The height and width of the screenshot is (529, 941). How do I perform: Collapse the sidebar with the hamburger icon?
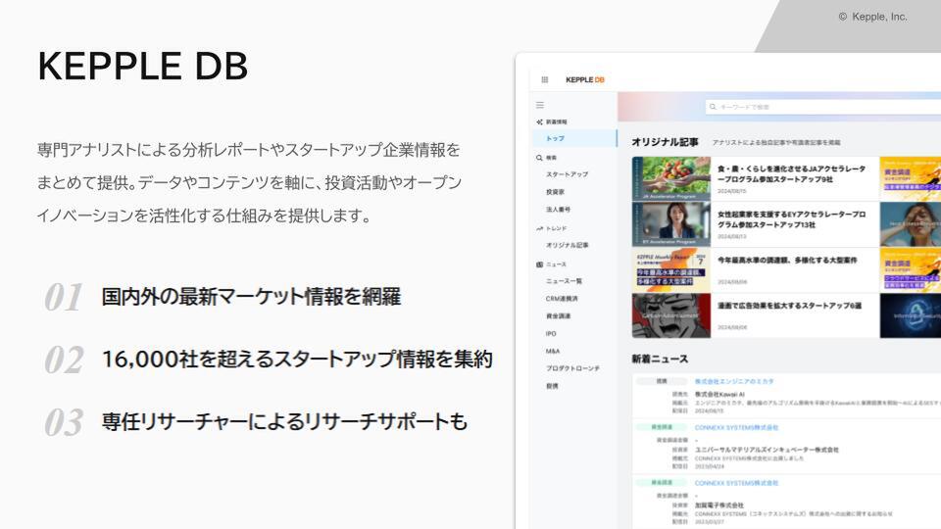click(540, 105)
